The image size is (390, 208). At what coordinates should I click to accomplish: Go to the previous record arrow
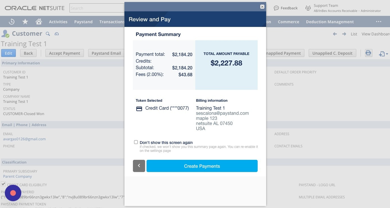(335, 34)
